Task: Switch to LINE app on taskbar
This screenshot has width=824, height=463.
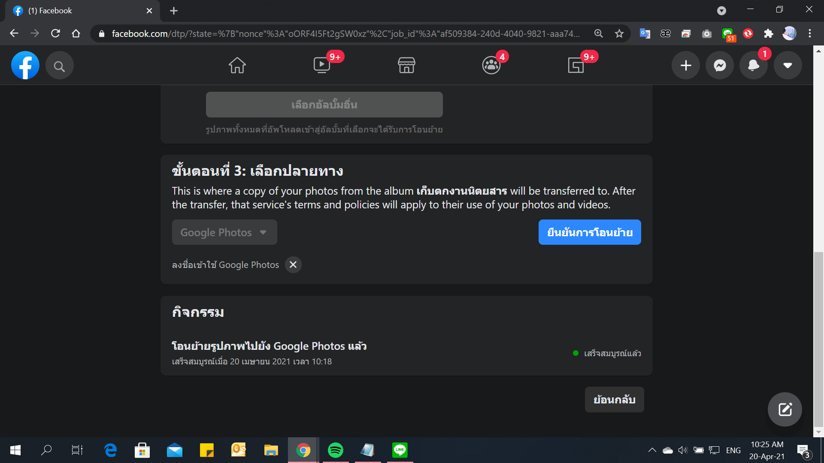Action: click(x=400, y=450)
